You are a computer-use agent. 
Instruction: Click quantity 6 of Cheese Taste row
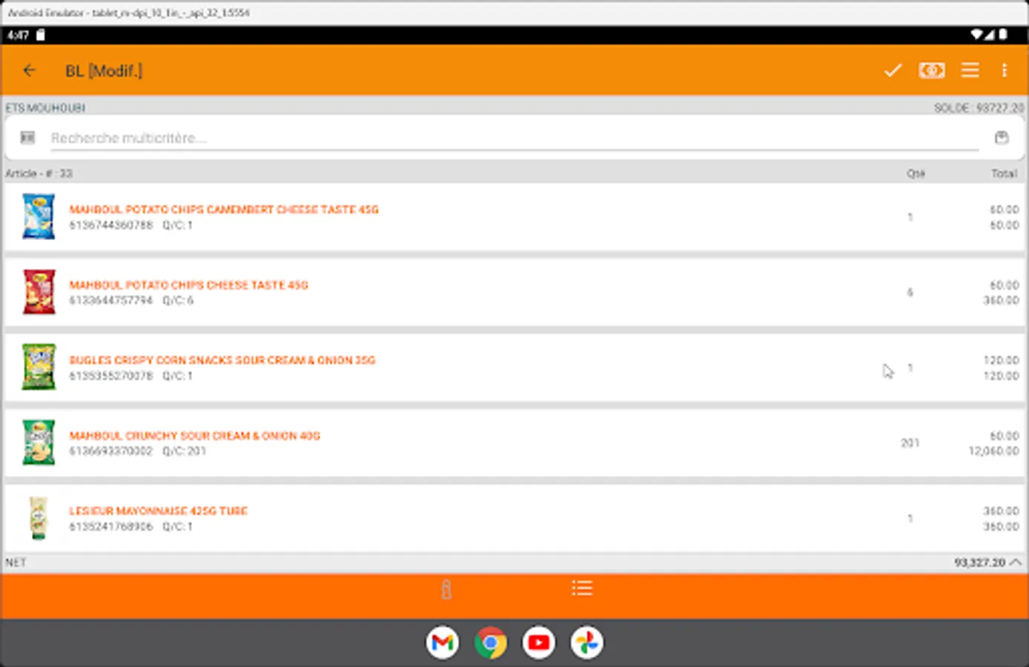point(910,293)
